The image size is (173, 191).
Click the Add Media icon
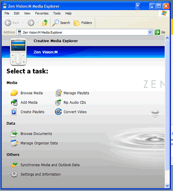coord(14,102)
